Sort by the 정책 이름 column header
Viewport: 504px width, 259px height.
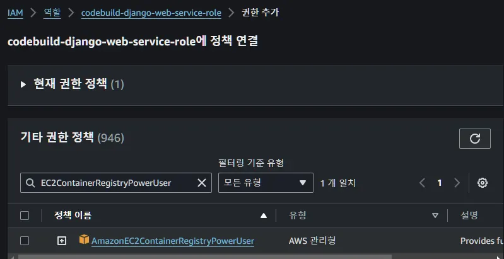[73, 216]
